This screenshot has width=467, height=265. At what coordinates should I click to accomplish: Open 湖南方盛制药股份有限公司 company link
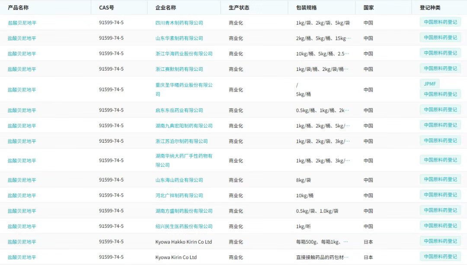pos(184,211)
